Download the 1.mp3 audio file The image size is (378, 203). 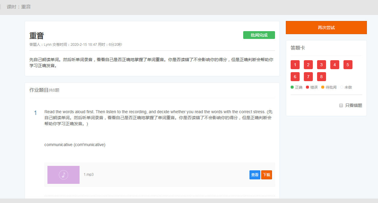266,175
